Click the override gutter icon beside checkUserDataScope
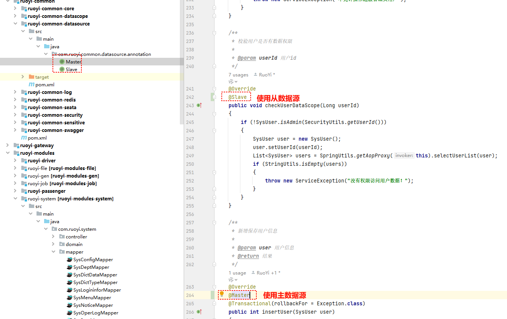This screenshot has height=319, width=507. coord(199,105)
